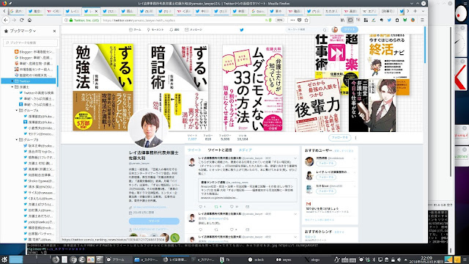
Task: Close the active tab with its X
Action: (x=96, y=12)
